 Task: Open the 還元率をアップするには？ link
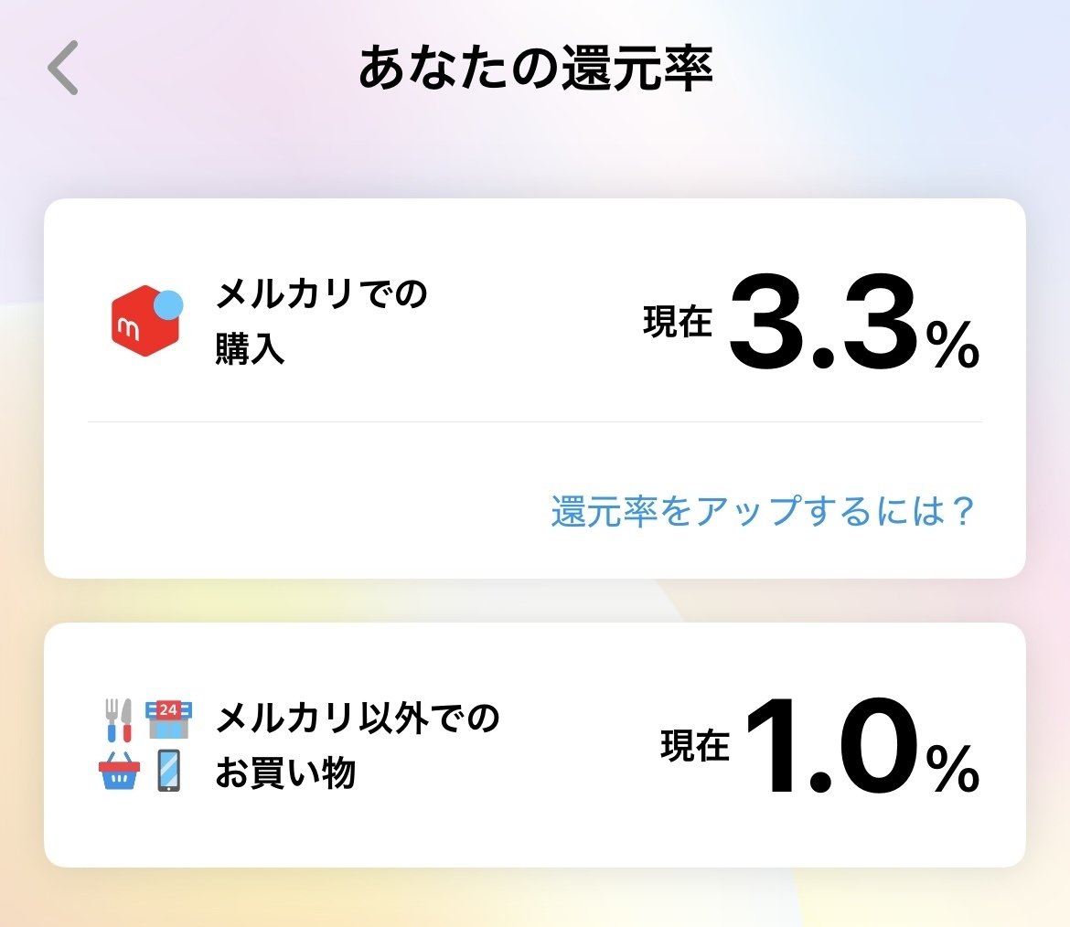(x=762, y=509)
